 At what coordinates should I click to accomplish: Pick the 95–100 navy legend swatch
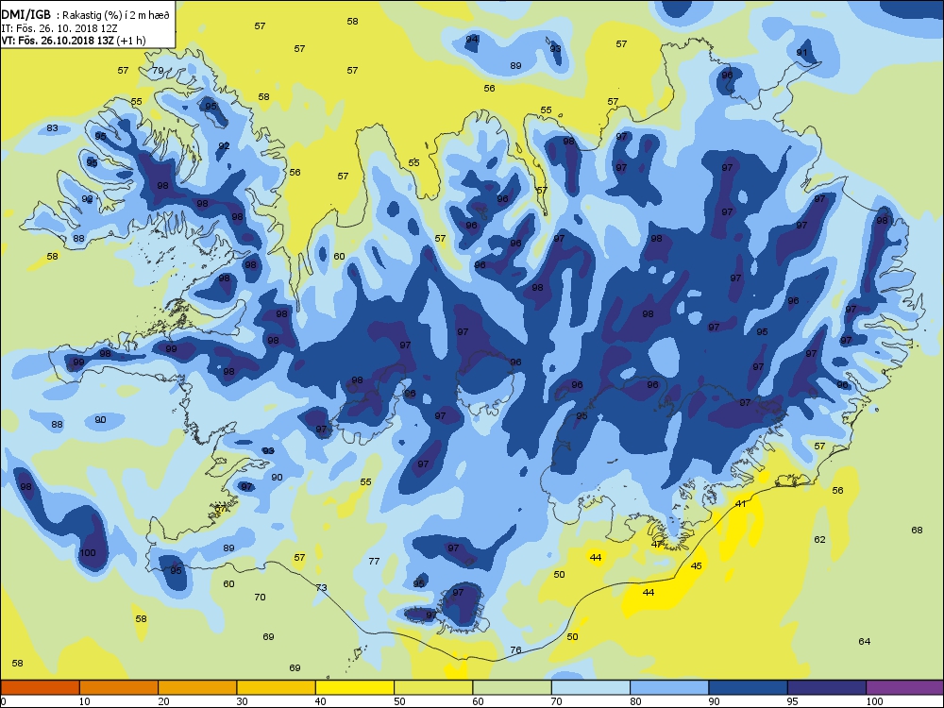click(827, 687)
